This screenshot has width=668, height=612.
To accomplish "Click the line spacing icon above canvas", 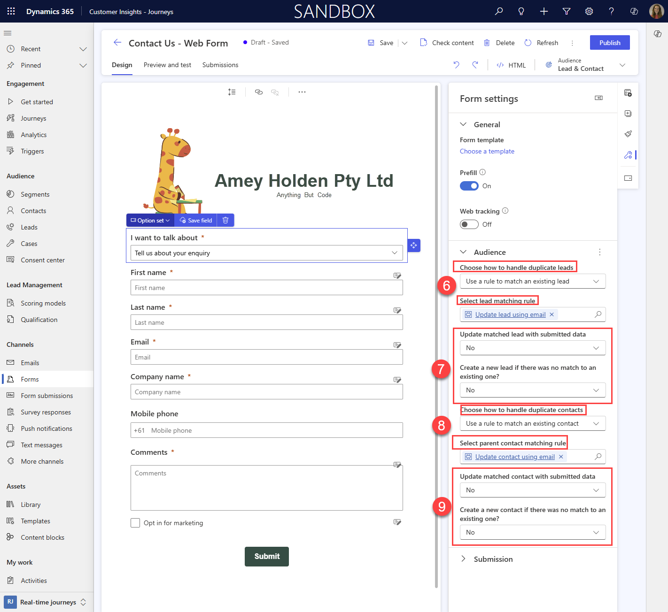I will (x=232, y=92).
